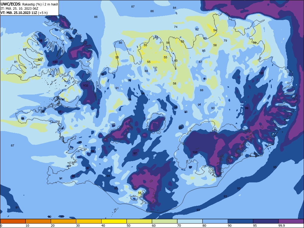Click the pale blue 70–80 legend swatch
This screenshot has height=228, width=304.
[190, 221]
